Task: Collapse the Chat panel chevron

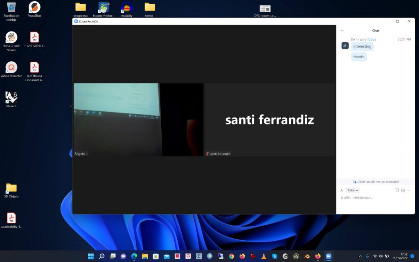Action: 342,31
